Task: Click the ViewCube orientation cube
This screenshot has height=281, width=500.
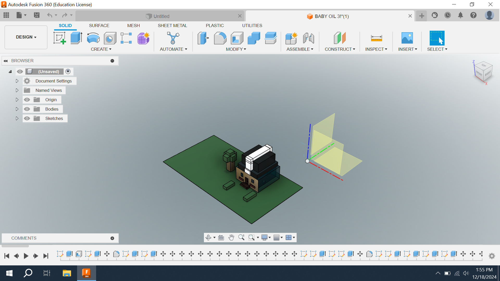Action: coord(483,72)
